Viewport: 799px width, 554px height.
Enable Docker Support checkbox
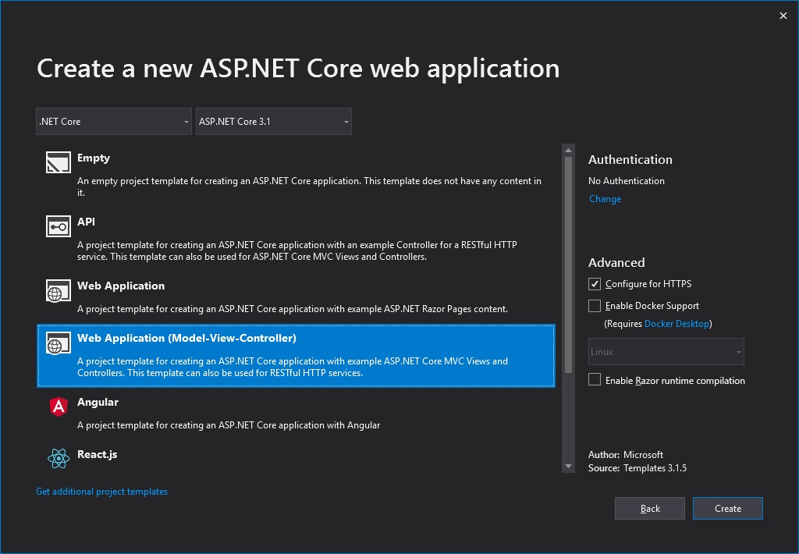pyautogui.click(x=595, y=306)
